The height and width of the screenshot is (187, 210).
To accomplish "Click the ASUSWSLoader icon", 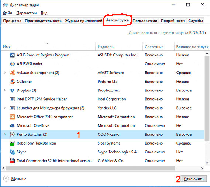I will pyautogui.click(x=12, y=64).
